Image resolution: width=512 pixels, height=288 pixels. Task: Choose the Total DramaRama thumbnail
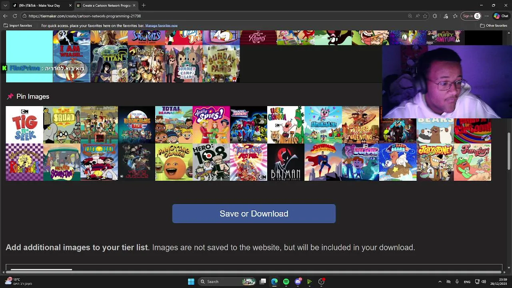click(174, 124)
